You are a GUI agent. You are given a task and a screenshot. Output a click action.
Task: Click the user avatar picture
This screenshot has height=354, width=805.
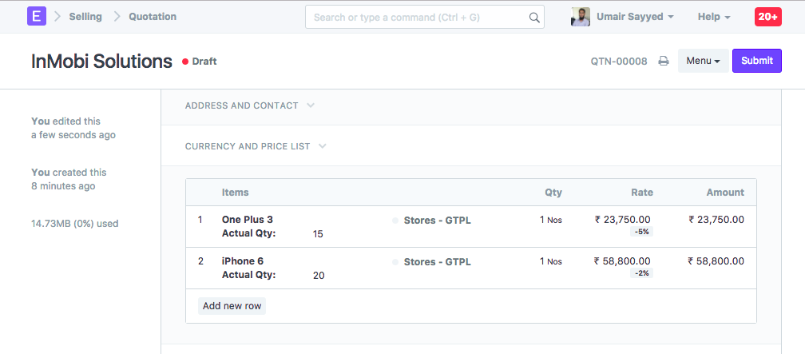click(581, 17)
